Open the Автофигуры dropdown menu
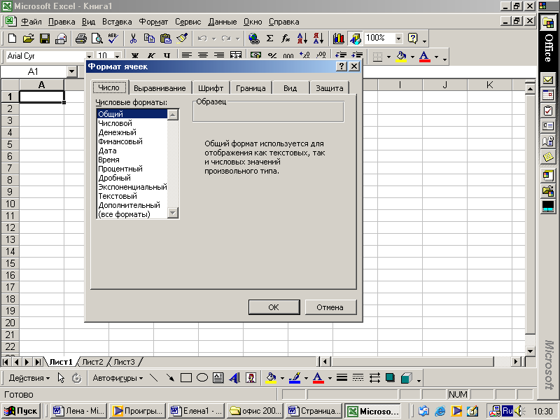The width and height of the screenshot is (560, 420). point(118,378)
